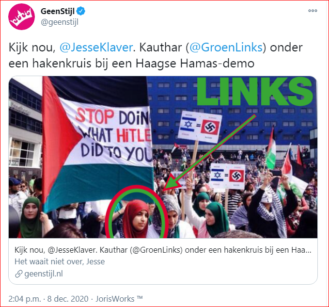Open the @geenstijl handle

pyautogui.click(x=60, y=22)
